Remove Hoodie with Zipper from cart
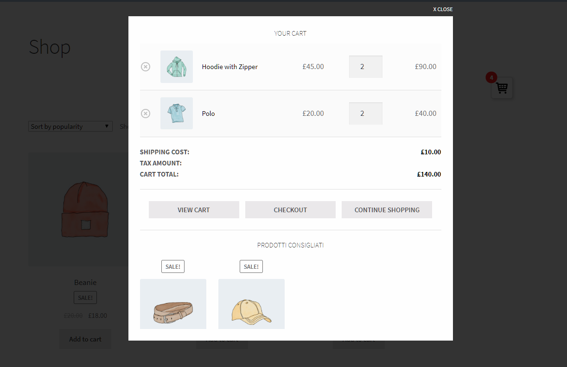567x367 pixels. tap(146, 67)
